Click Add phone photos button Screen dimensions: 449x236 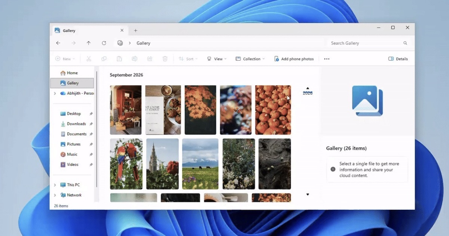294,59
